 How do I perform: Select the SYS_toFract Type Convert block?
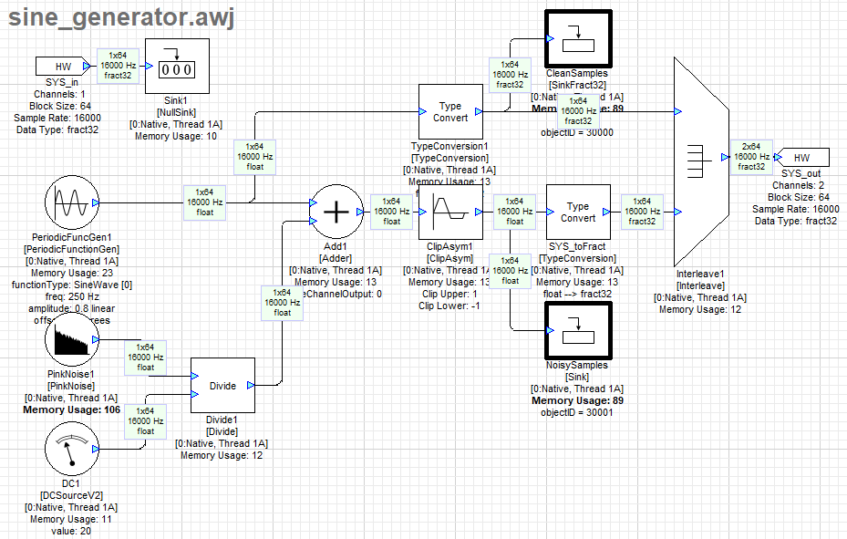click(x=578, y=212)
